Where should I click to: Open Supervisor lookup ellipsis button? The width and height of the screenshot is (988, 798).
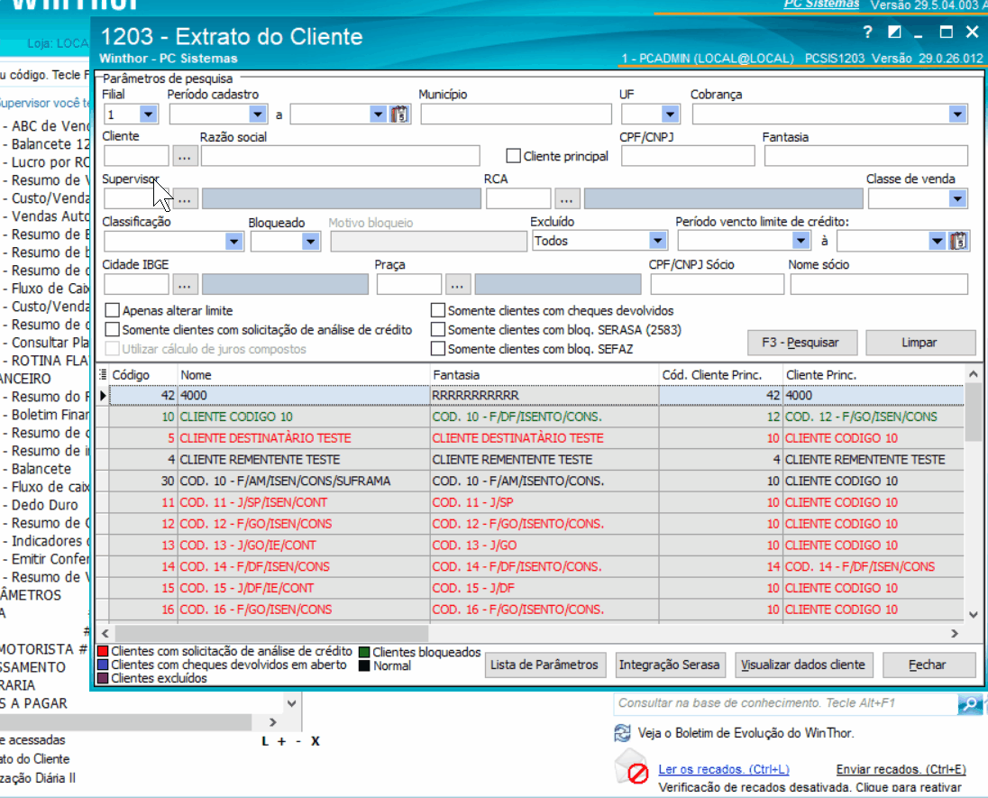point(185,199)
